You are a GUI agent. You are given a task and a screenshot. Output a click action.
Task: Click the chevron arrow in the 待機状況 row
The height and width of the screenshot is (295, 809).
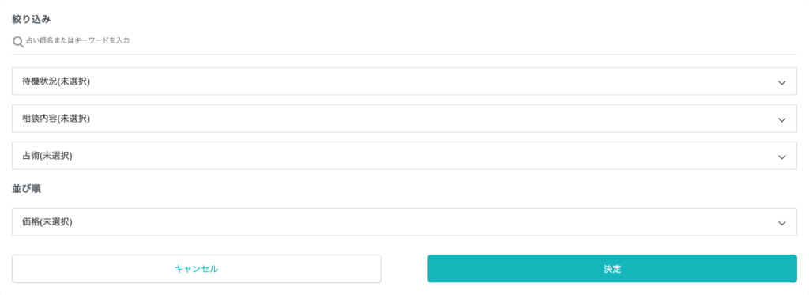[781, 83]
